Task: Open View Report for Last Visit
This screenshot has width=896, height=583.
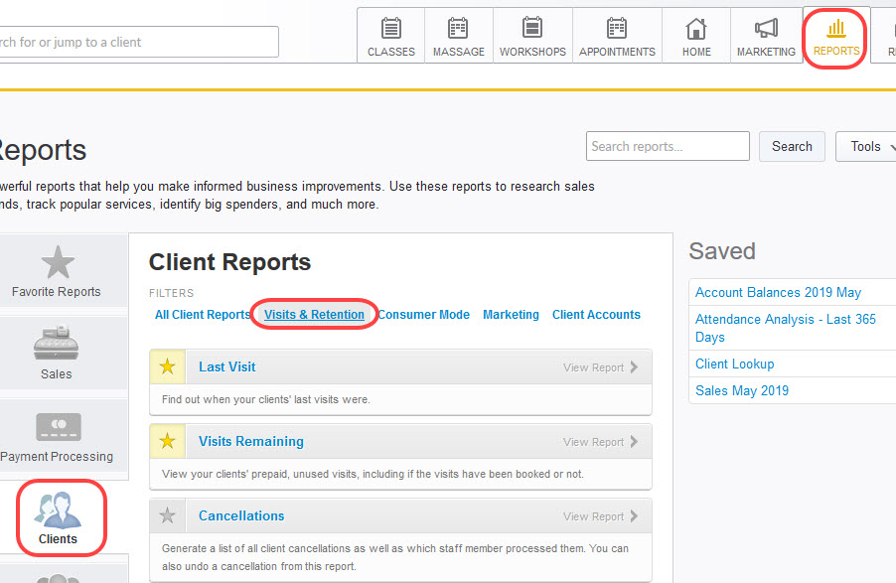Action: pyautogui.click(x=600, y=367)
